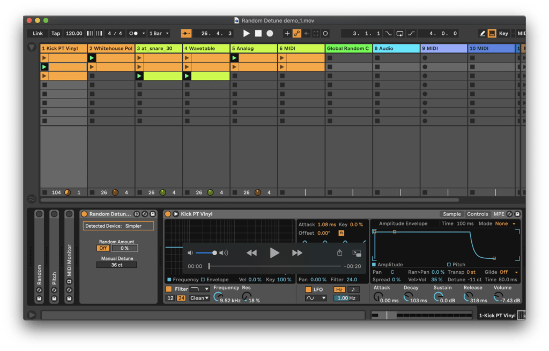Toggle the Loop switch in transport

click(399, 33)
